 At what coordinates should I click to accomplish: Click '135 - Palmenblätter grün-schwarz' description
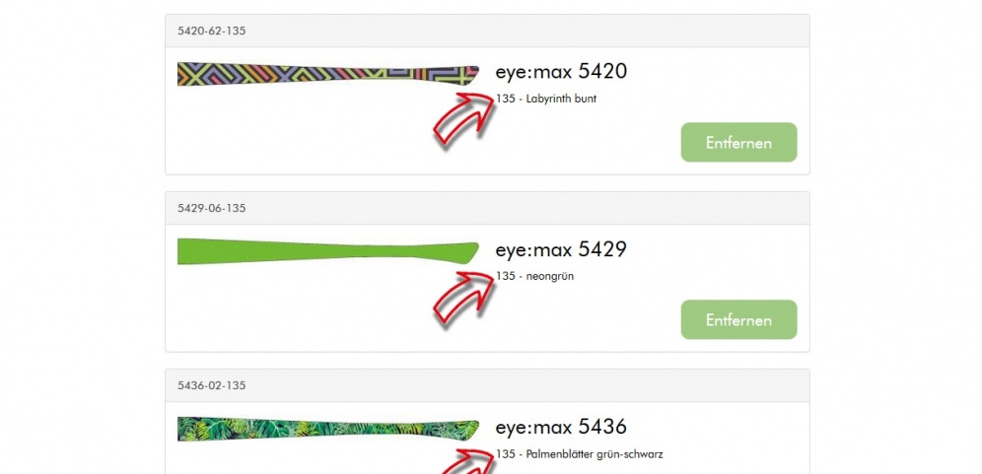click(x=579, y=454)
